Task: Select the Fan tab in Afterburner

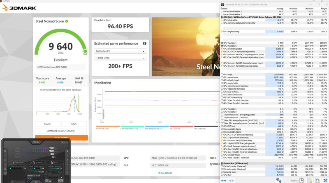Action: 54,163
